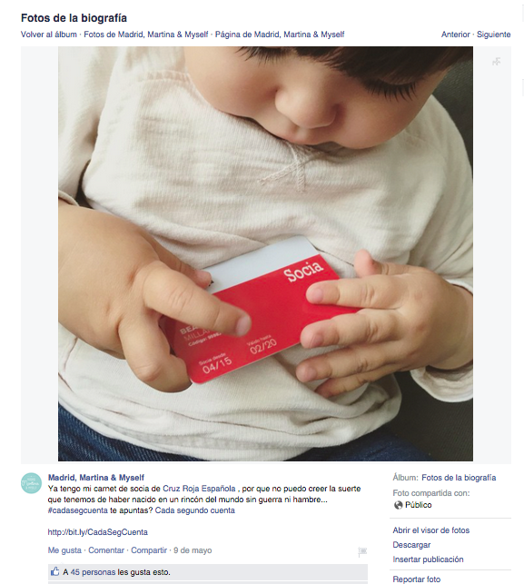Click the Cruz Roja Española link
The width and height of the screenshot is (524, 584).
199,489
